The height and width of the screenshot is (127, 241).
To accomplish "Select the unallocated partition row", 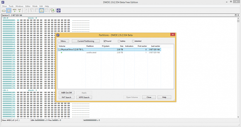I will tap(110, 52).
